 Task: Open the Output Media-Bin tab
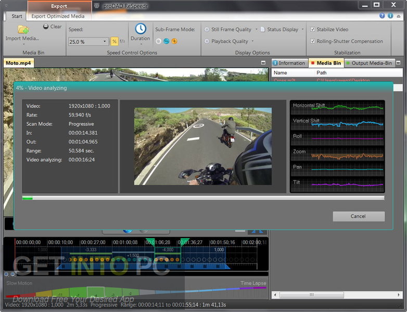(x=369, y=63)
